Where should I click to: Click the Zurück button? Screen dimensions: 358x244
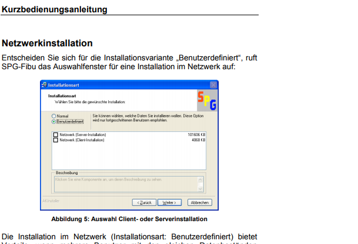(145, 202)
